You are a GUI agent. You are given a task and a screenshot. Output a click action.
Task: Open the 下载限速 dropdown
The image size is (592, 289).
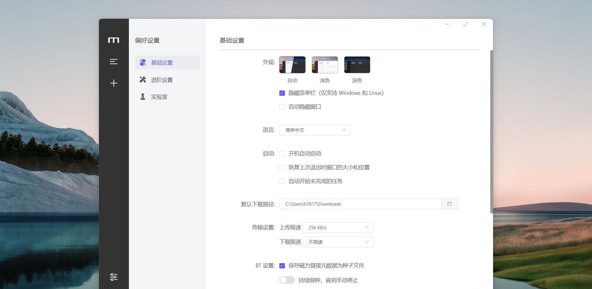338,241
